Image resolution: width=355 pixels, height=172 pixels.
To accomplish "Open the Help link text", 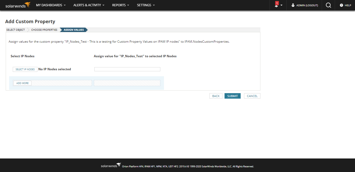I will pos(348,5).
